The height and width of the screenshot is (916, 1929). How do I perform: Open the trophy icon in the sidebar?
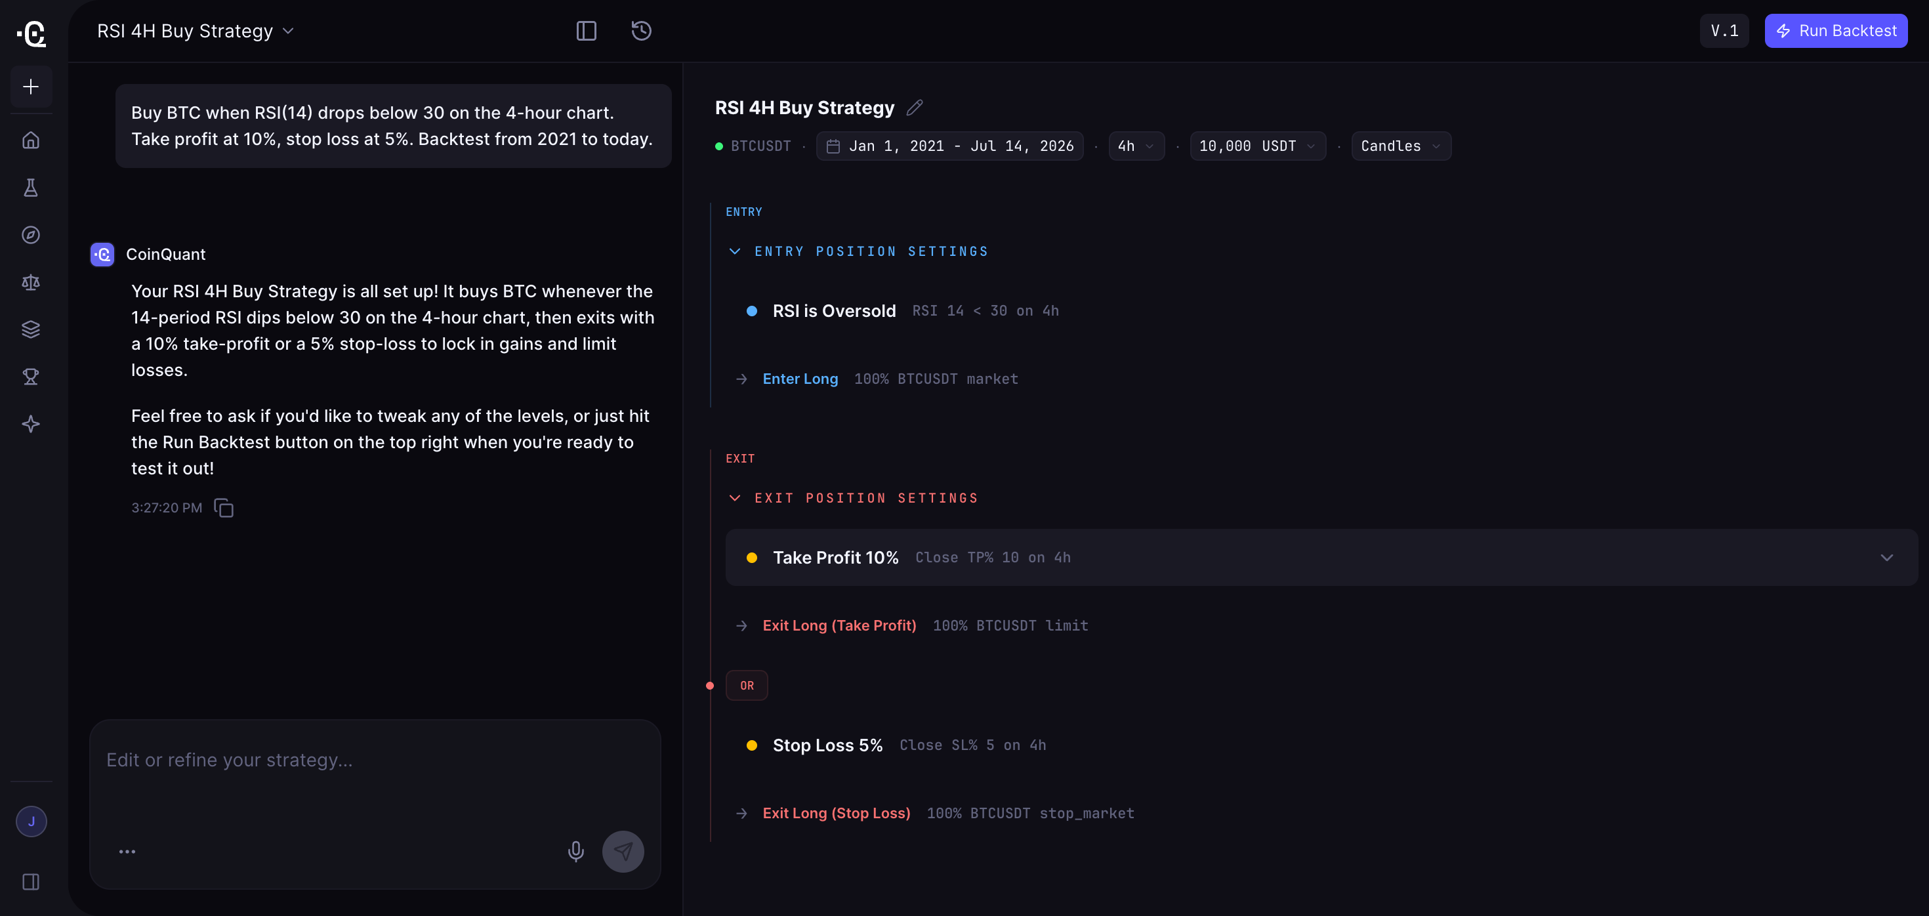click(31, 376)
